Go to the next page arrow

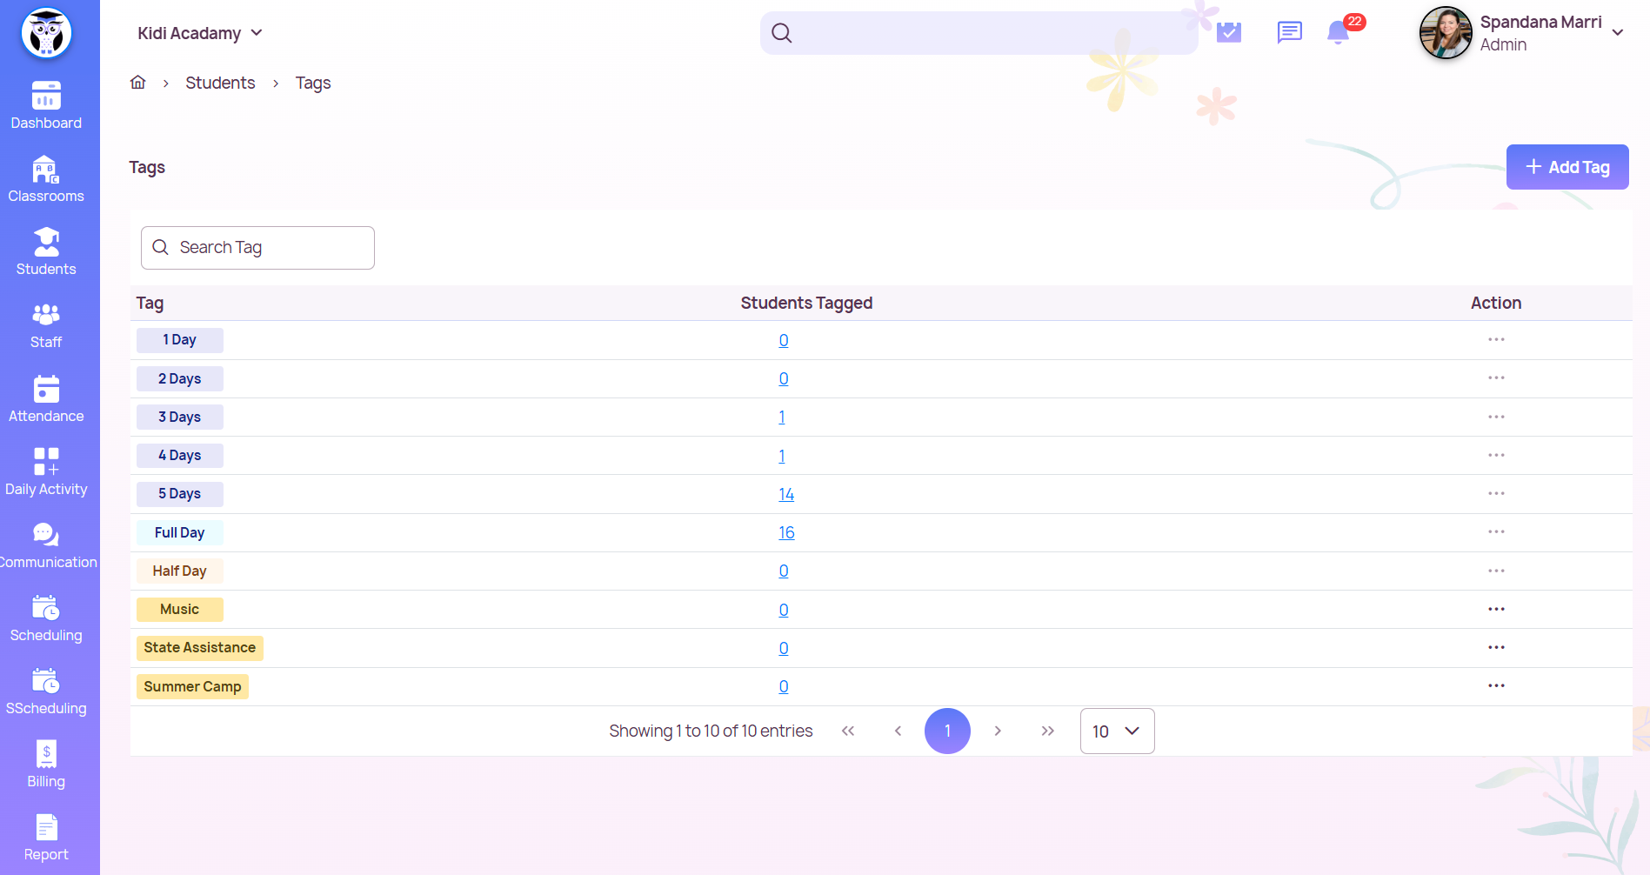[x=998, y=731]
